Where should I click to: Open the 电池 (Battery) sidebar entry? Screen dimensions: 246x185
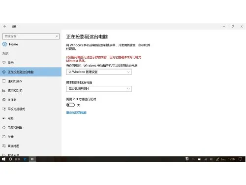(31, 118)
